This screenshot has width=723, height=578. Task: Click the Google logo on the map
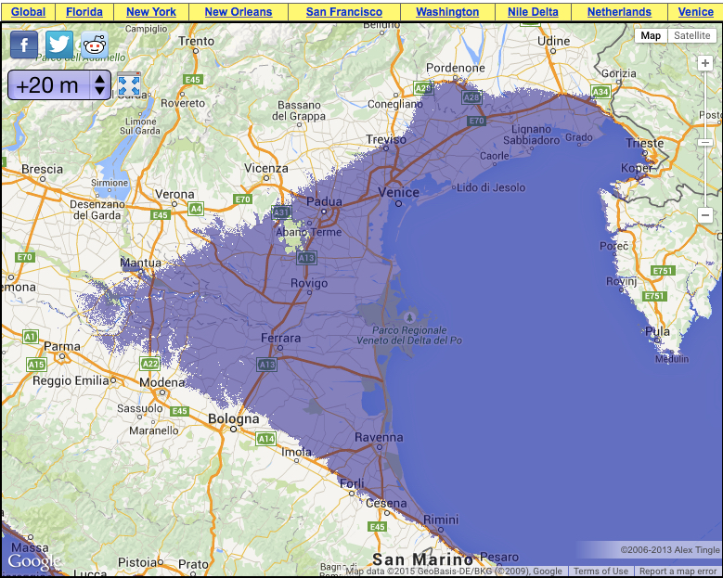coord(34,560)
